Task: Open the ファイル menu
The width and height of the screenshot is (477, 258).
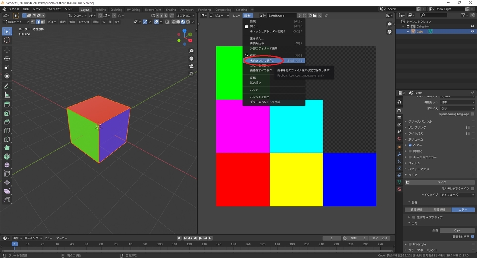Action: (14, 9)
